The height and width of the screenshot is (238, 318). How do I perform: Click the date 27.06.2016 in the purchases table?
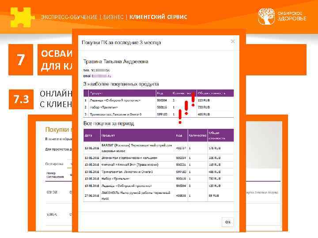[x=92, y=196]
